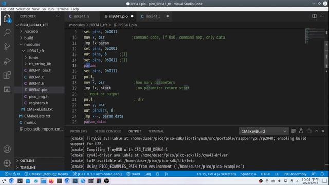
Task: Open pico_sdk_import.cmake file
Action: coord(43,129)
